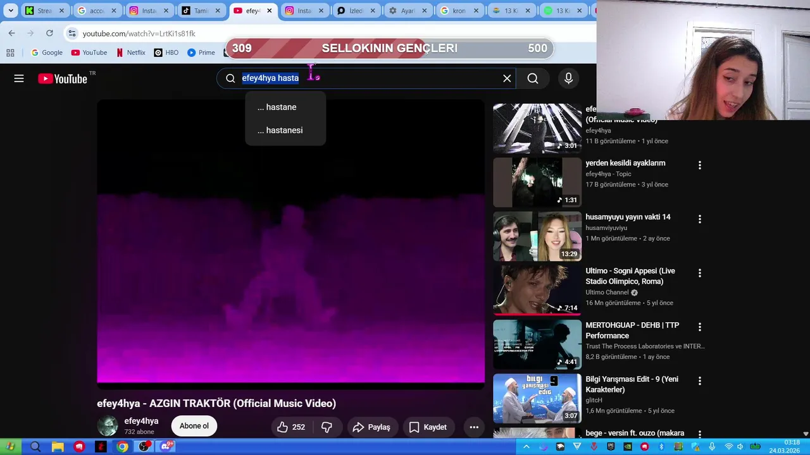Open the HBO bookmark

point(166,52)
